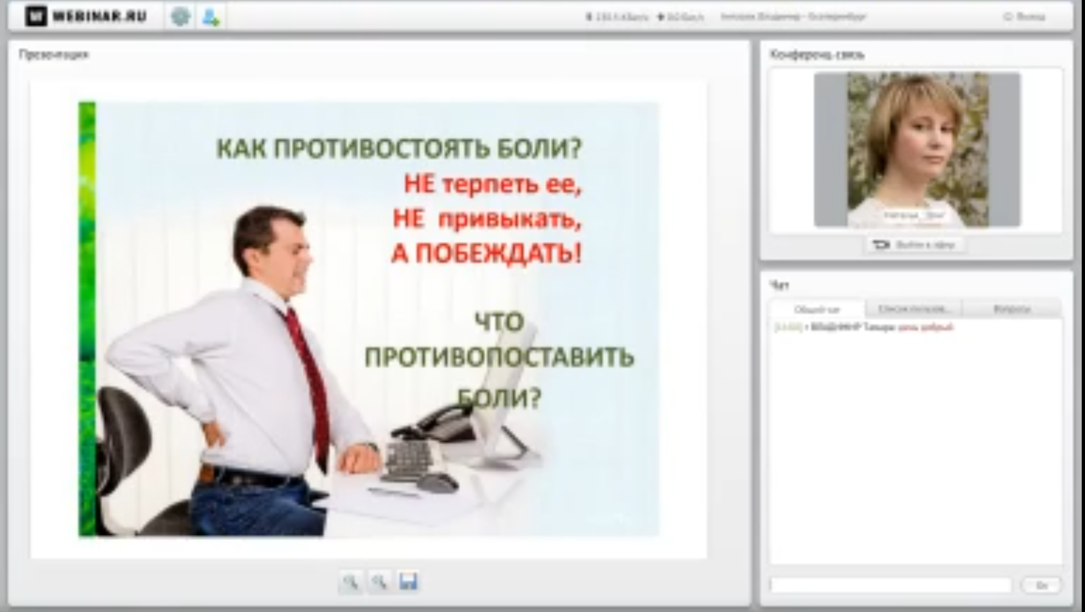Focus the chat message input field
The width and height of the screenshot is (1085, 612).
(890, 585)
